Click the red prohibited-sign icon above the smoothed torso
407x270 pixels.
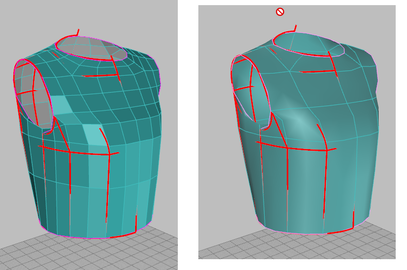(x=280, y=12)
